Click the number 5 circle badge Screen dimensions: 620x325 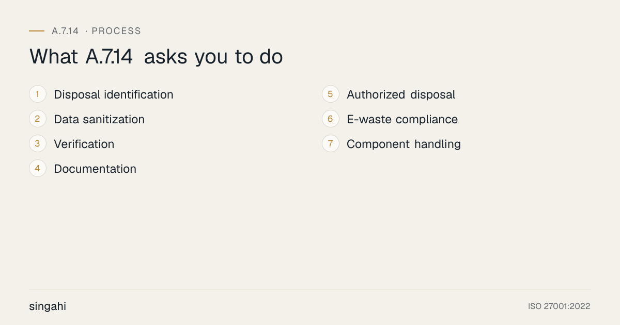331,94
